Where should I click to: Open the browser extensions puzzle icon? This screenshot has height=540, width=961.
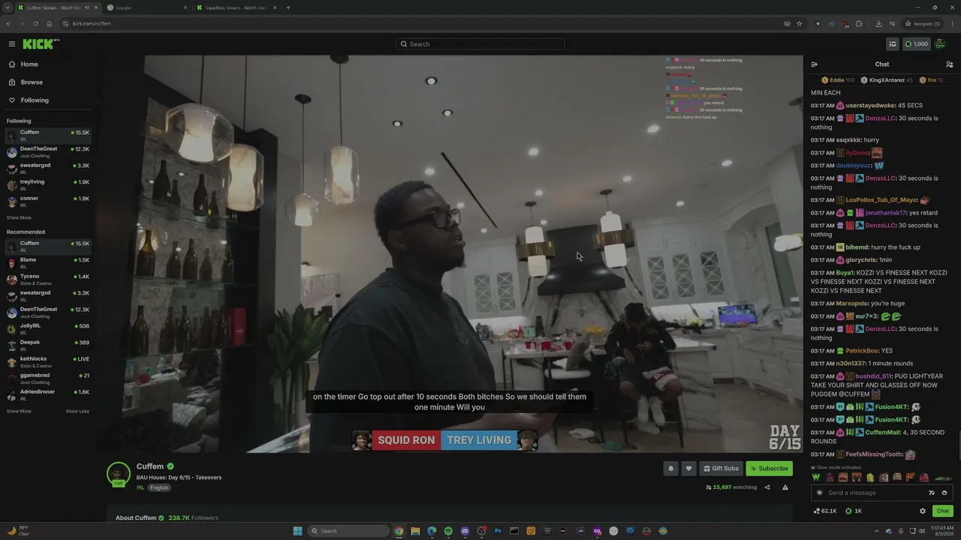[x=859, y=23]
